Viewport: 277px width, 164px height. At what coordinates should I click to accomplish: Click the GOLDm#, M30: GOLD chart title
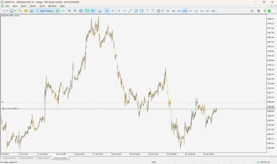11,15
